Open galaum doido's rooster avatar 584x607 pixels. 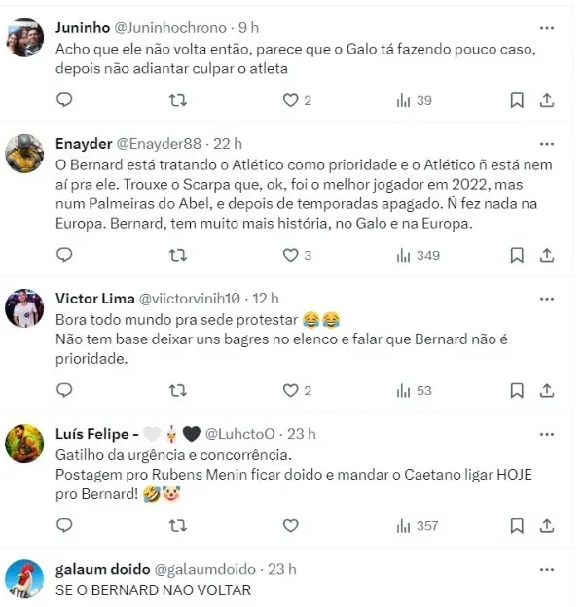24,579
